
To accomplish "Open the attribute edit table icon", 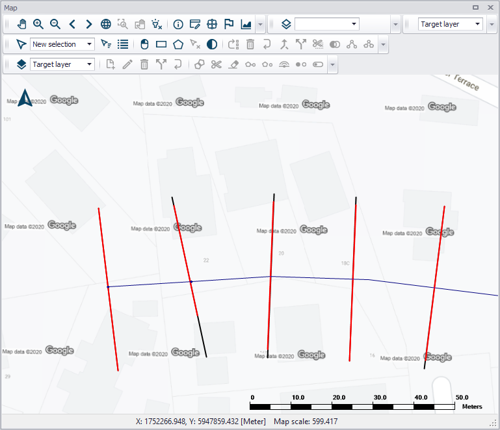I will [x=195, y=24].
